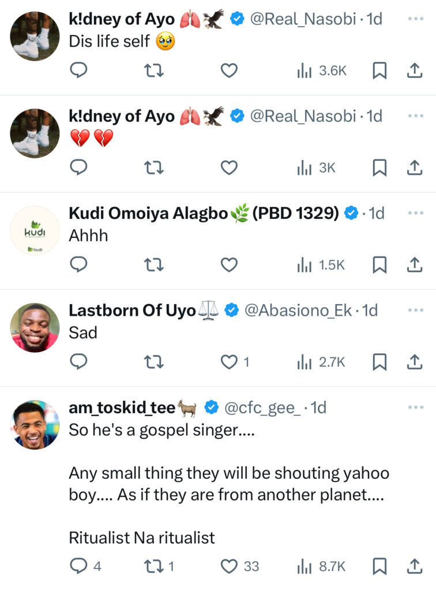Share the 'Ahhh' tweet

(x=414, y=264)
